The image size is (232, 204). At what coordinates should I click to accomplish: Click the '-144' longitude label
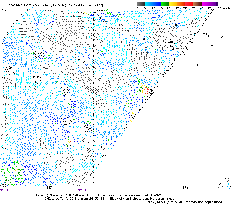tap(93, 188)
